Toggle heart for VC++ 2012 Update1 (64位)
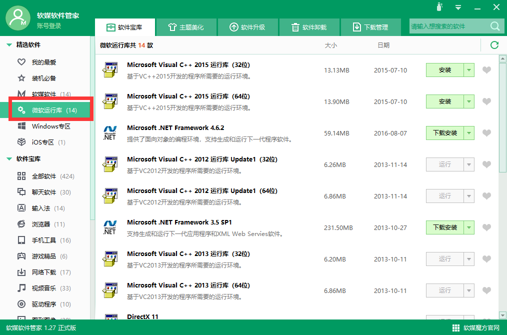Screen dimensions: 507x335 (486, 196)
